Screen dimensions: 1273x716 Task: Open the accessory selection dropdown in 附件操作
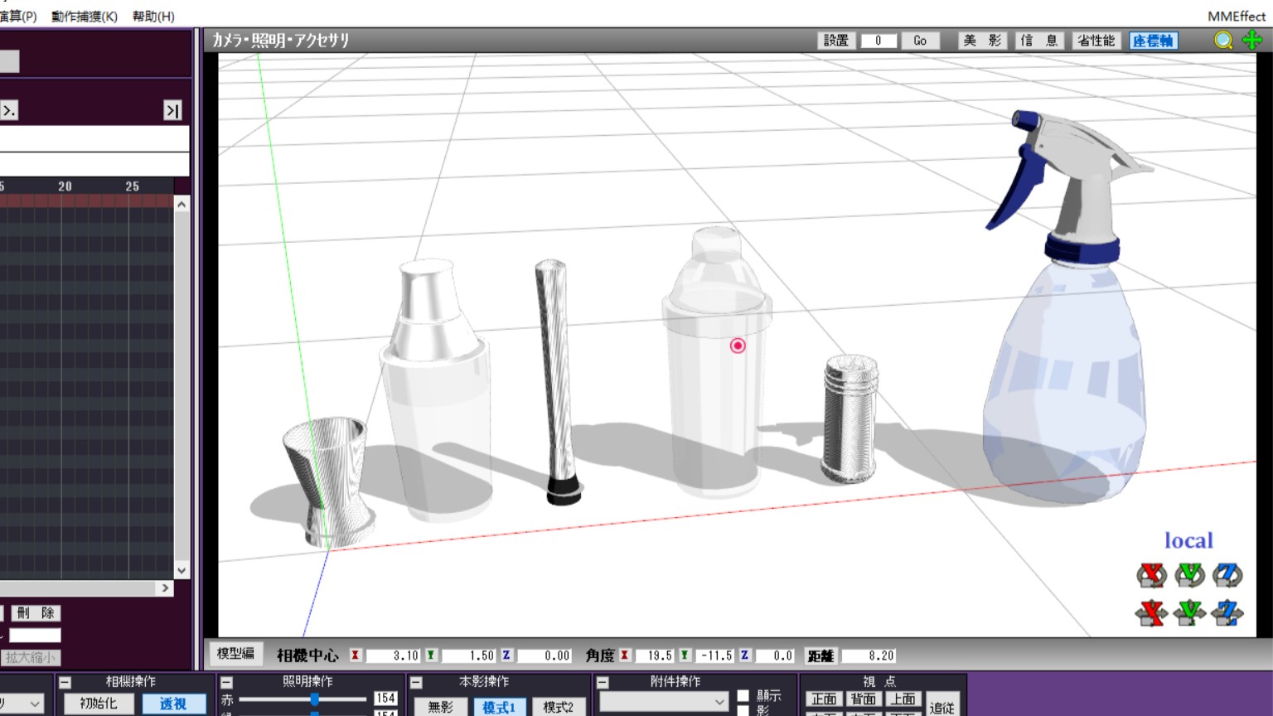[664, 702]
